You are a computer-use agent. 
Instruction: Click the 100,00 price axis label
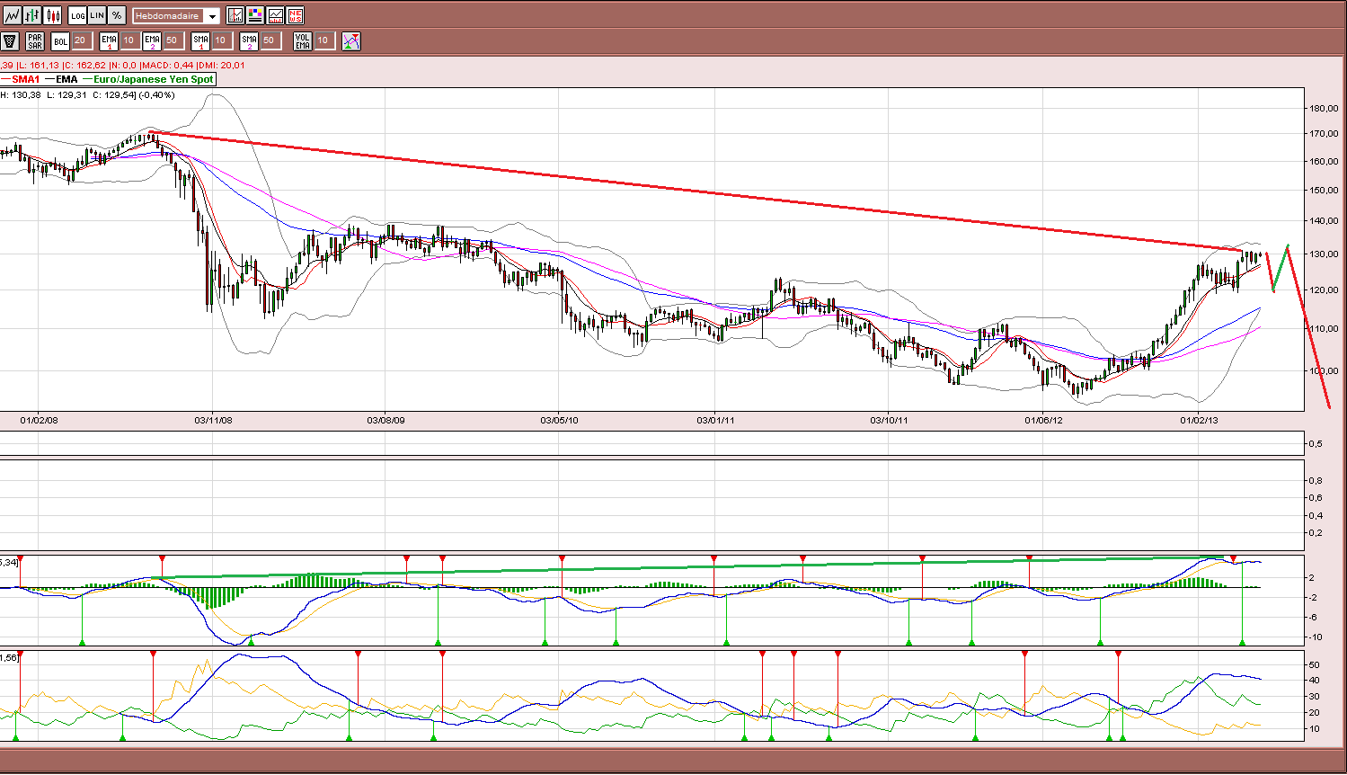click(x=1325, y=371)
